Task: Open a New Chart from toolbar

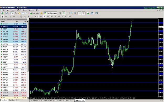Action: point(2,13)
